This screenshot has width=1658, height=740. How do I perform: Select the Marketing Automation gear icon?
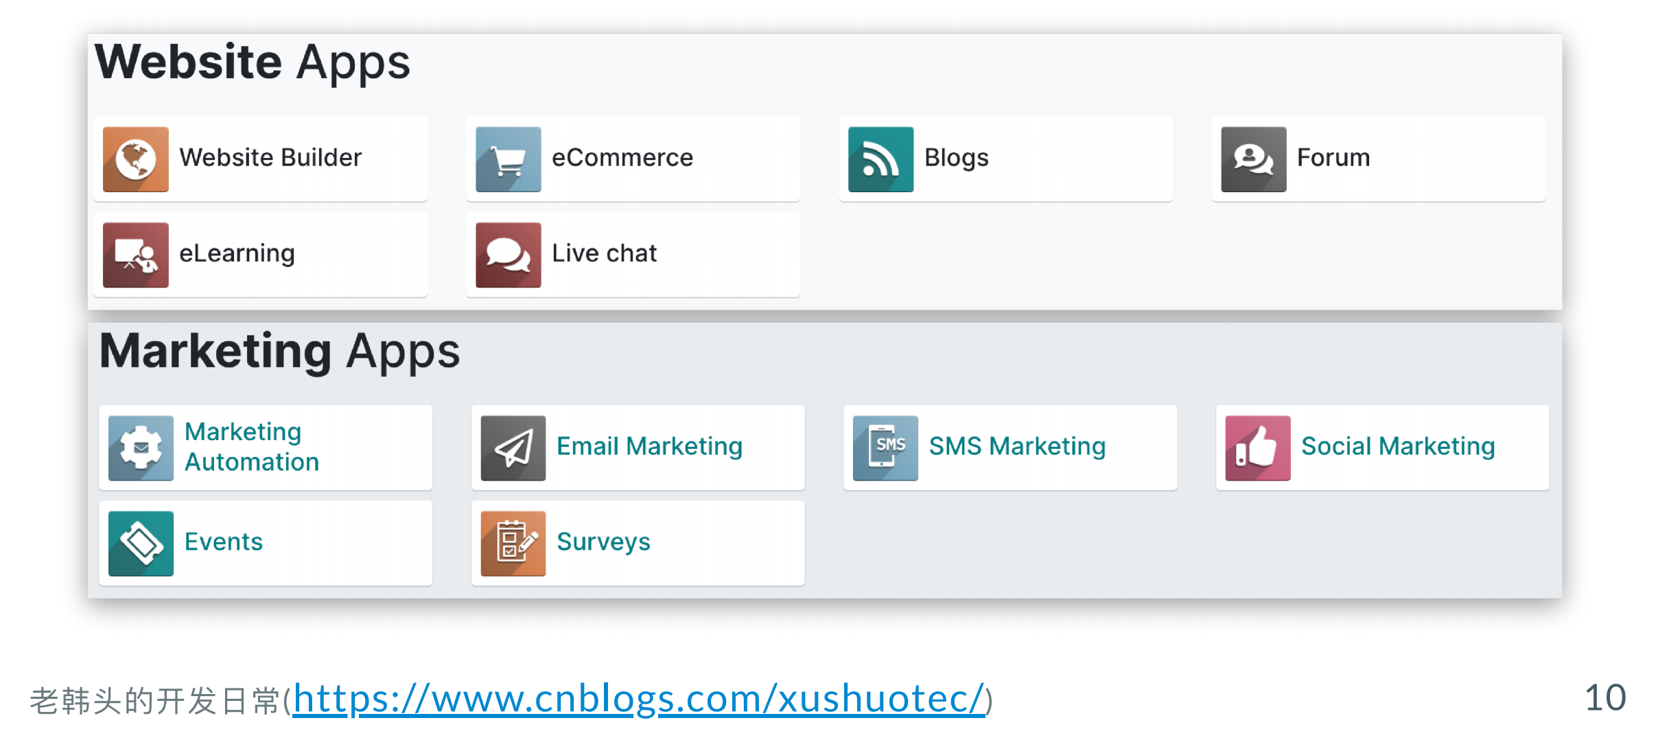pyautogui.click(x=141, y=448)
